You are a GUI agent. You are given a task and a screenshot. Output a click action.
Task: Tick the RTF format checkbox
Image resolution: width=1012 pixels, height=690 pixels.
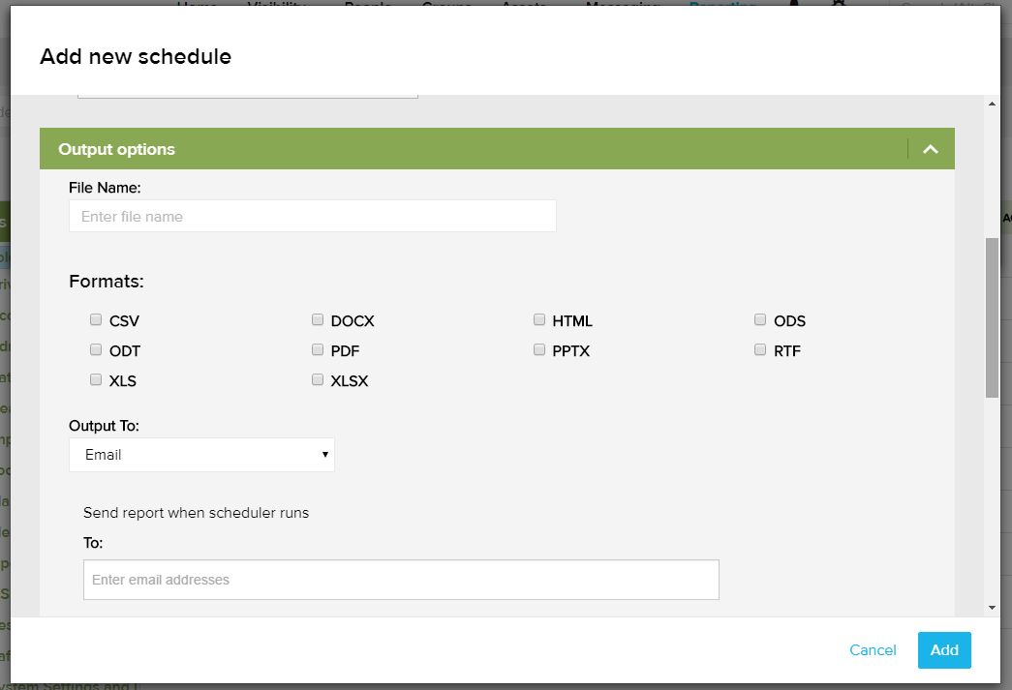click(x=761, y=350)
